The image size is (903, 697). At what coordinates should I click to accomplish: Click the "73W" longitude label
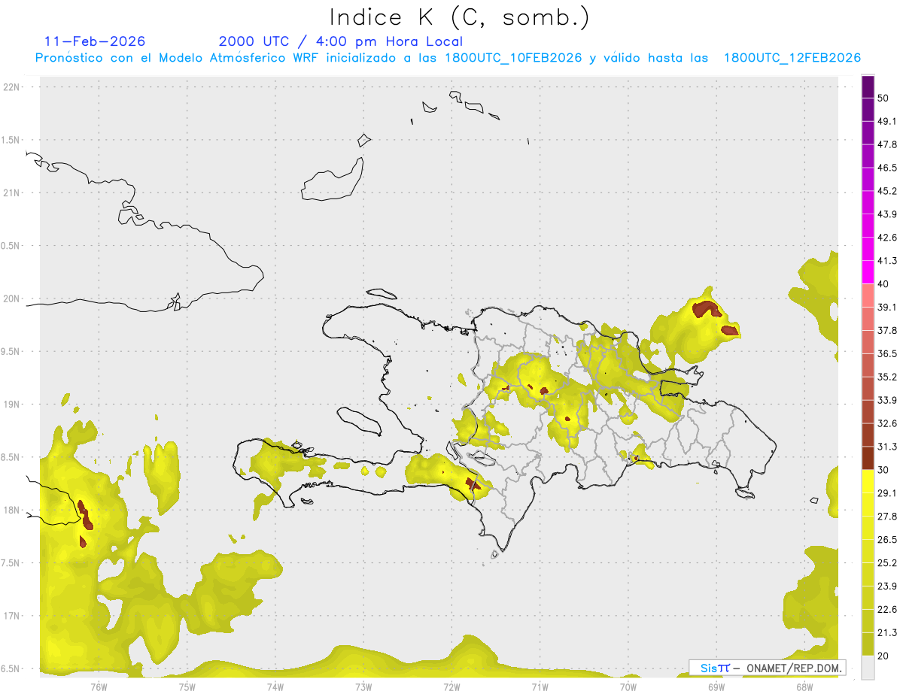pos(363,686)
